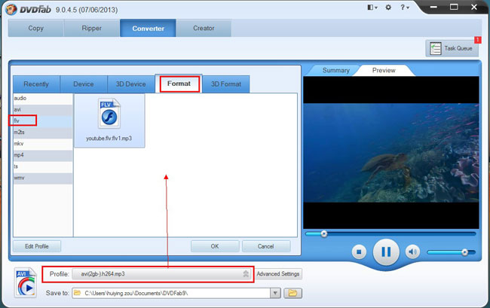Switch to the Device profiles tab

pos(84,84)
